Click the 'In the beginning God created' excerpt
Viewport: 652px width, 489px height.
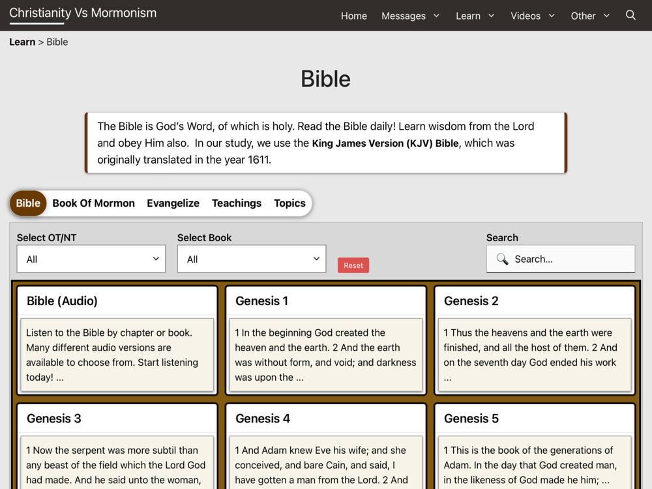(325, 355)
